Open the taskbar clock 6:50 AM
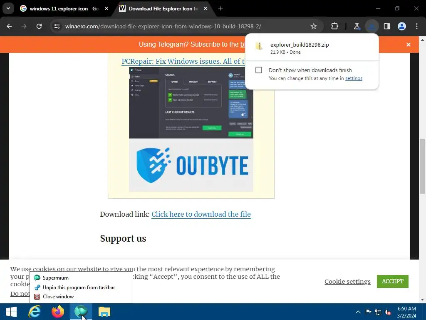426x320 pixels. coord(407,312)
